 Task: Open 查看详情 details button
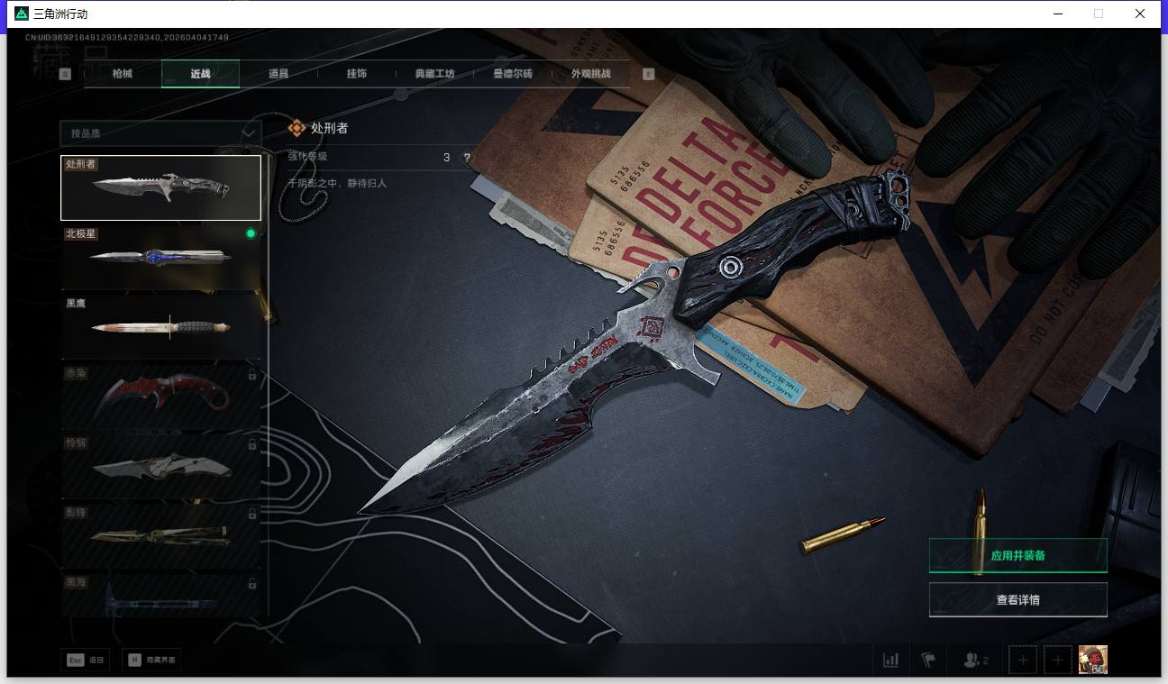click(x=1017, y=599)
